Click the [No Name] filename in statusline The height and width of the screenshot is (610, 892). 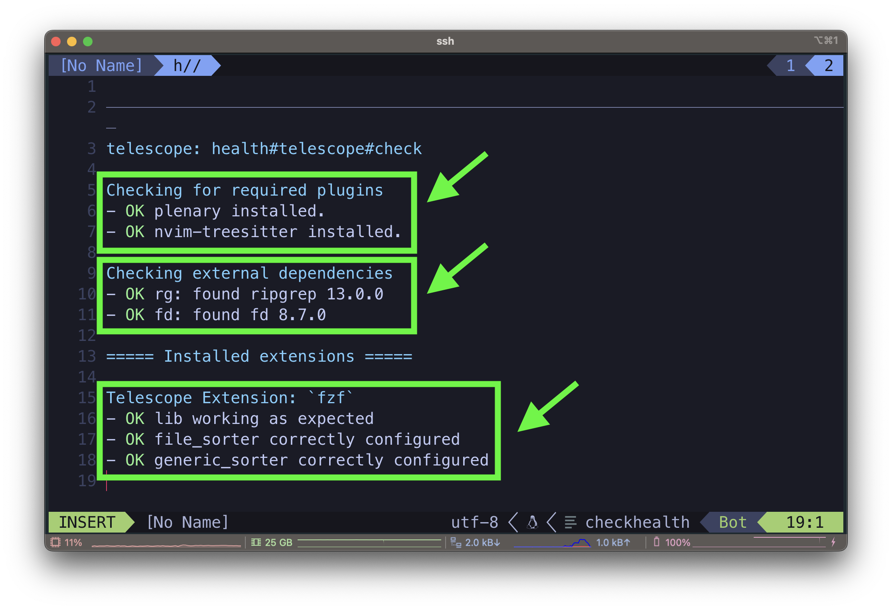pos(187,522)
